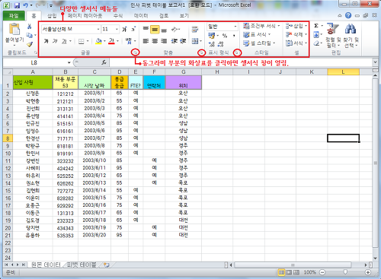Toggle Italic (가) formatting
This screenshot has width=381, height=279.
pyautogui.click(x=55, y=41)
